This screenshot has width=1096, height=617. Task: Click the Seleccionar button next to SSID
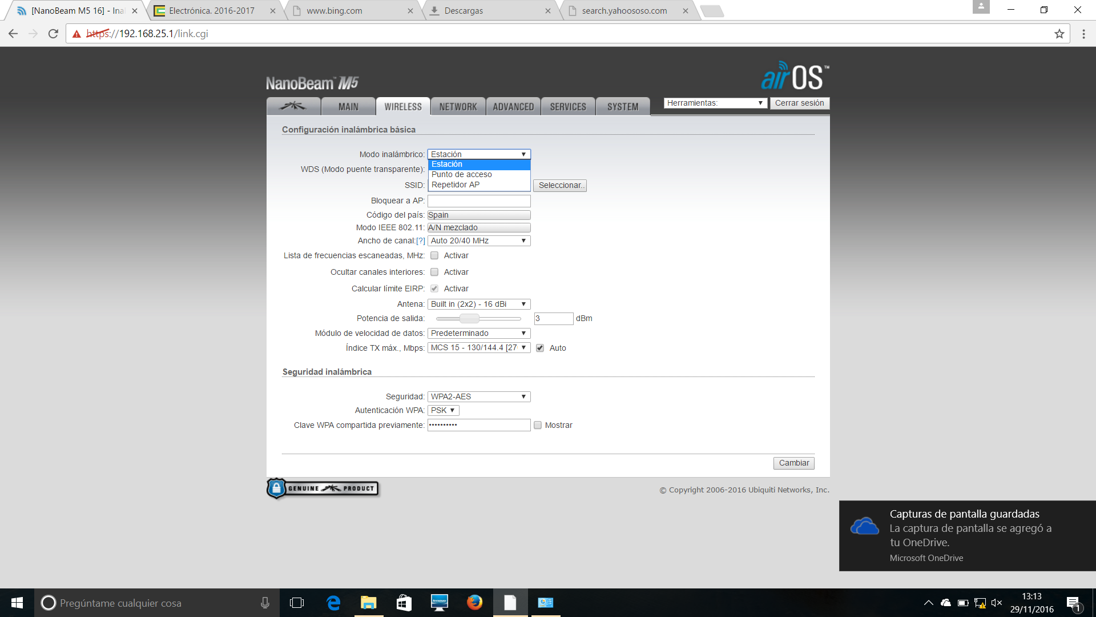[x=560, y=185]
